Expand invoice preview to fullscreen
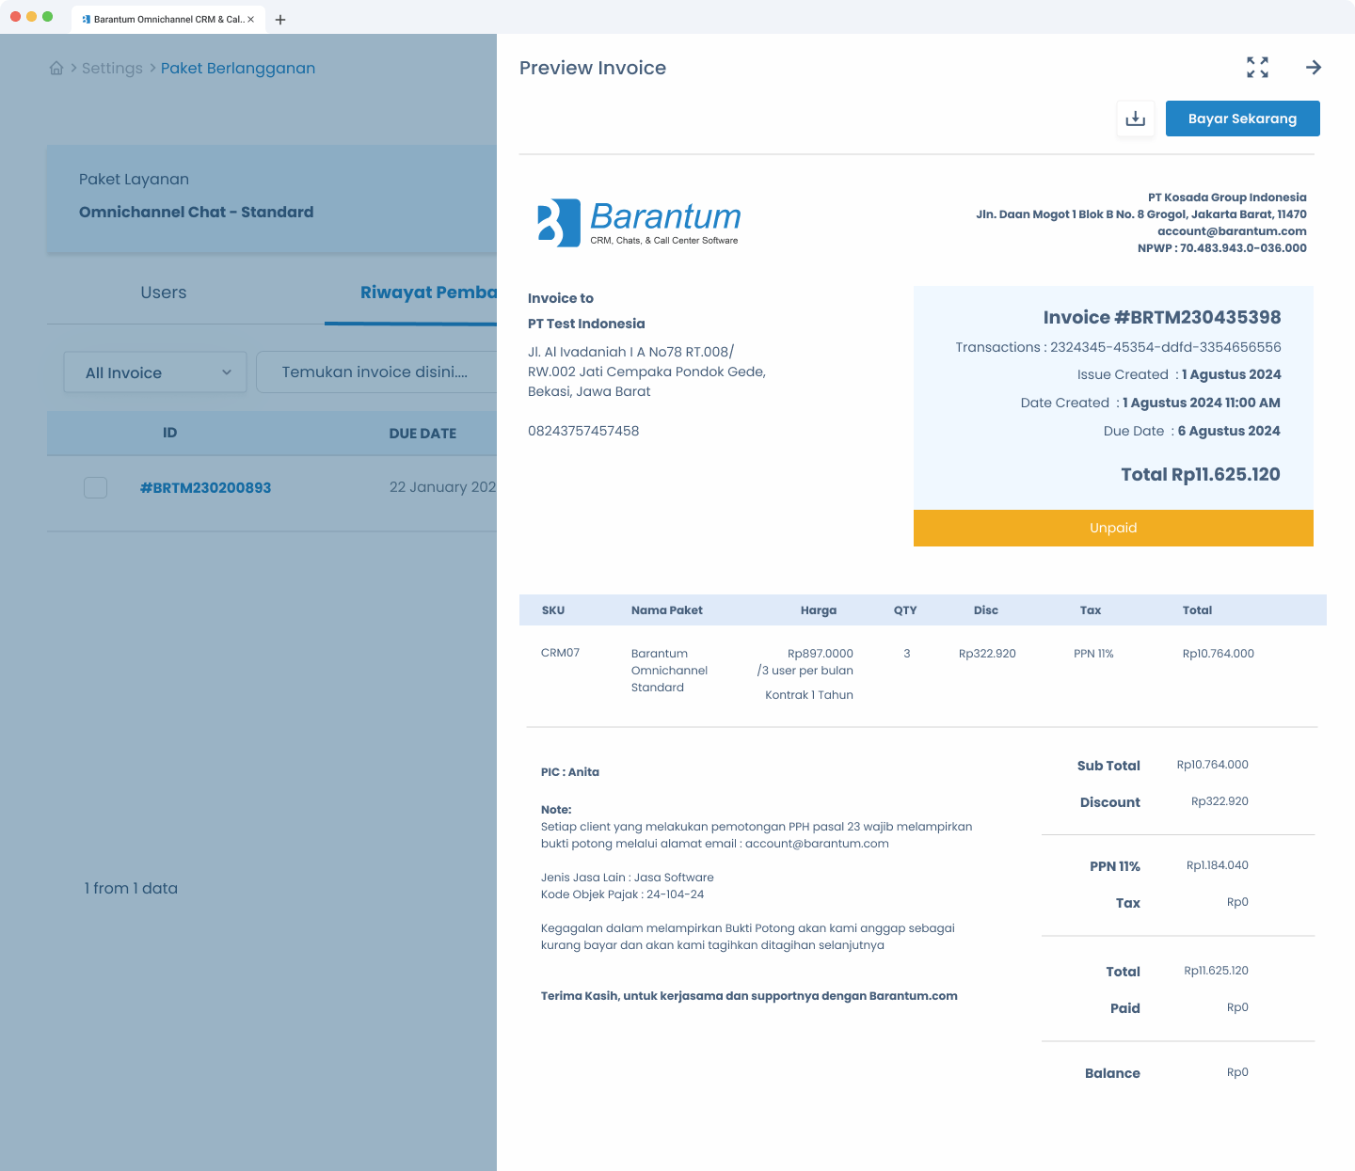The height and width of the screenshot is (1171, 1355). [x=1257, y=67]
